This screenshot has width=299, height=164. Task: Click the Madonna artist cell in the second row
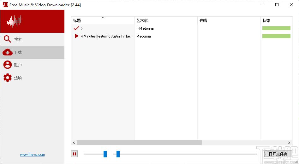[143, 36]
